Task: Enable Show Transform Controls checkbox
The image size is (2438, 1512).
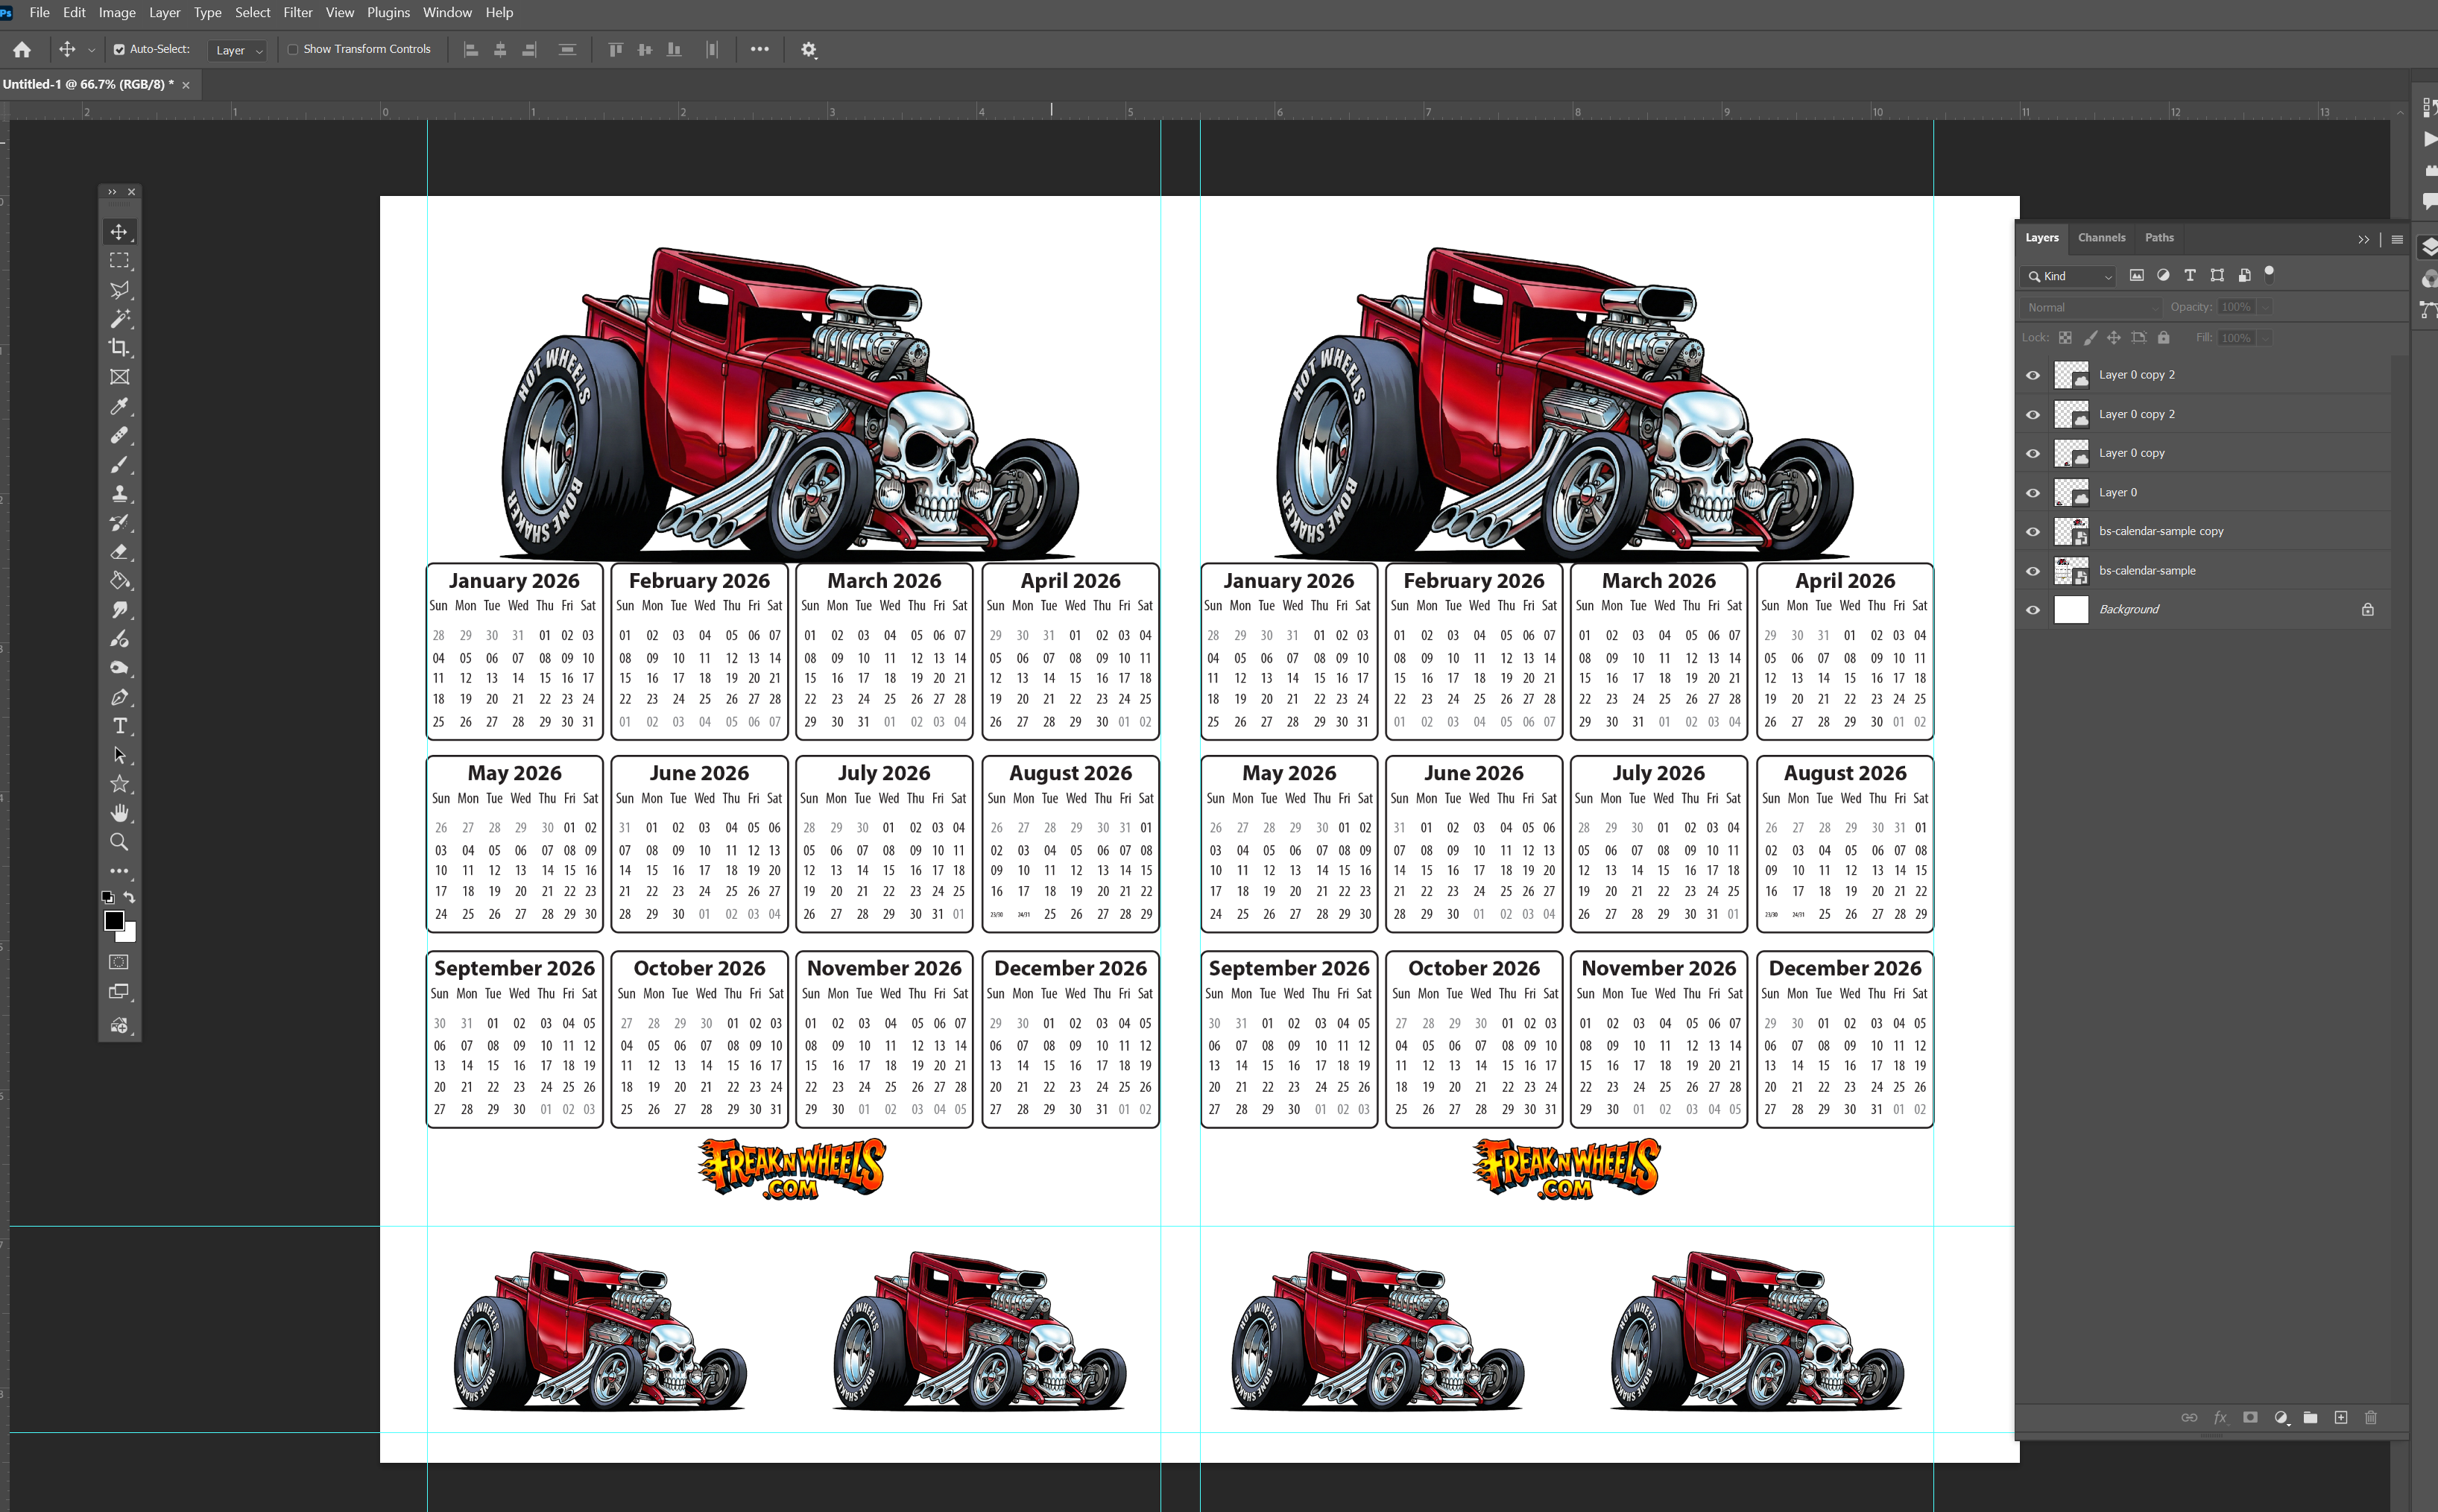Action: click(293, 49)
